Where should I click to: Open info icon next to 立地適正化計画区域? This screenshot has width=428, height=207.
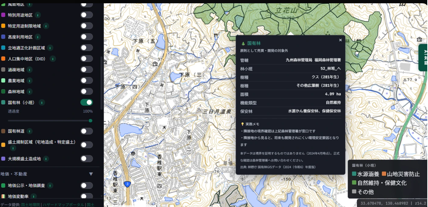tap(50, 48)
